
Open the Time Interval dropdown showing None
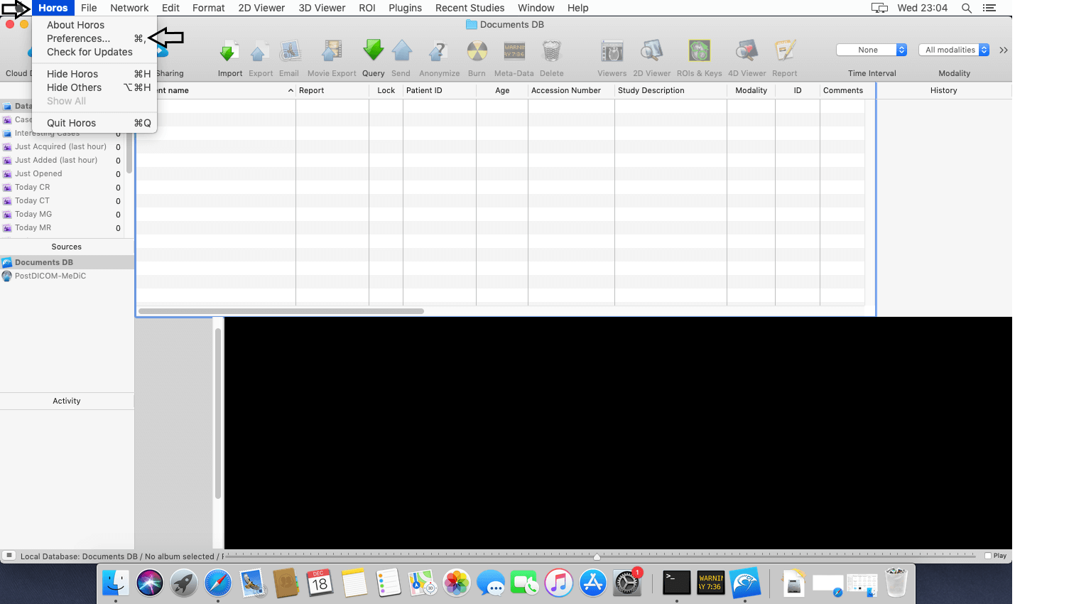[x=872, y=50]
